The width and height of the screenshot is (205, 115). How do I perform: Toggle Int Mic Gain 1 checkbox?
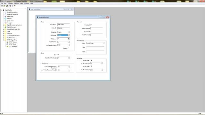[91, 60]
